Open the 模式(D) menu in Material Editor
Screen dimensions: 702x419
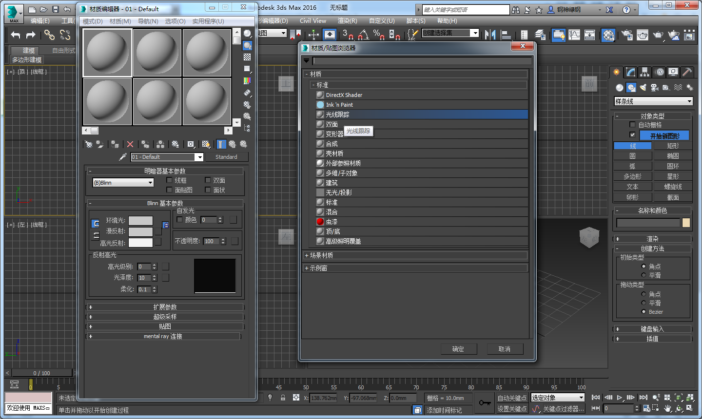(x=93, y=21)
